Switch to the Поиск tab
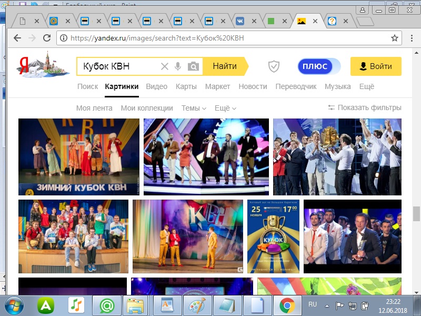 [x=87, y=86]
